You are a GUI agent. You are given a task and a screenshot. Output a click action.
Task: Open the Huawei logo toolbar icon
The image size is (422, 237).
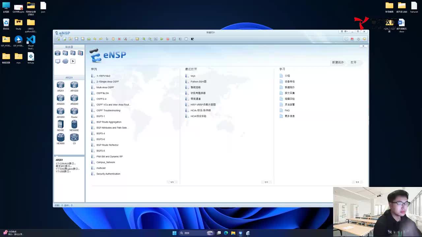[352, 39]
